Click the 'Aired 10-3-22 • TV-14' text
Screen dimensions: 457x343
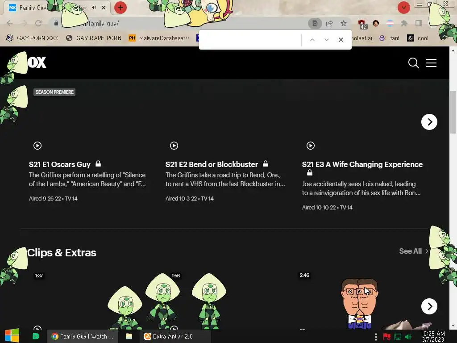tap(189, 198)
